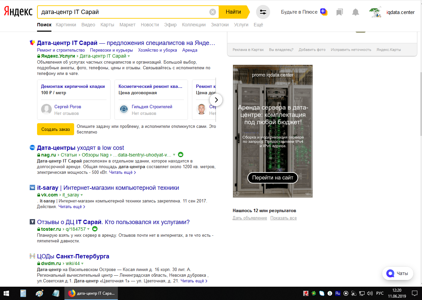Switch to the Маркет tab
The image size is (422, 300).
[x=128, y=25]
